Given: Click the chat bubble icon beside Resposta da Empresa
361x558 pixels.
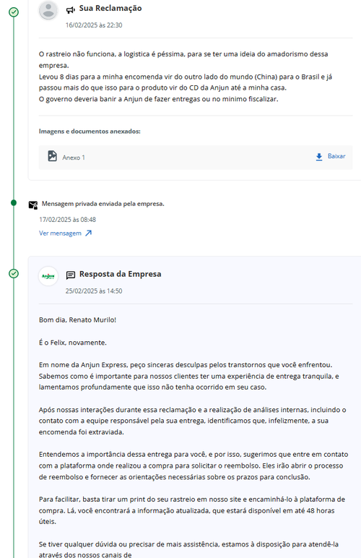Looking at the screenshot, I should [x=71, y=275].
